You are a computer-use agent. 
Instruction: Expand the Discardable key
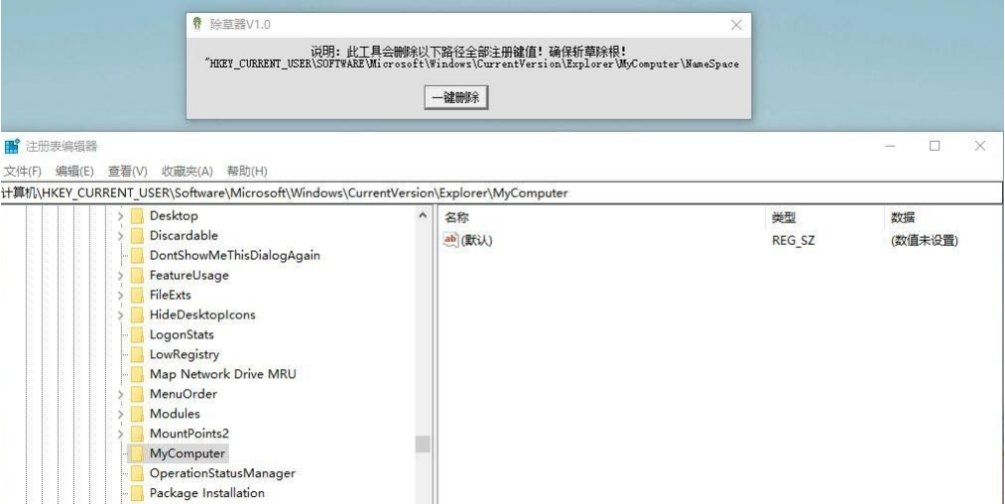tap(120, 236)
